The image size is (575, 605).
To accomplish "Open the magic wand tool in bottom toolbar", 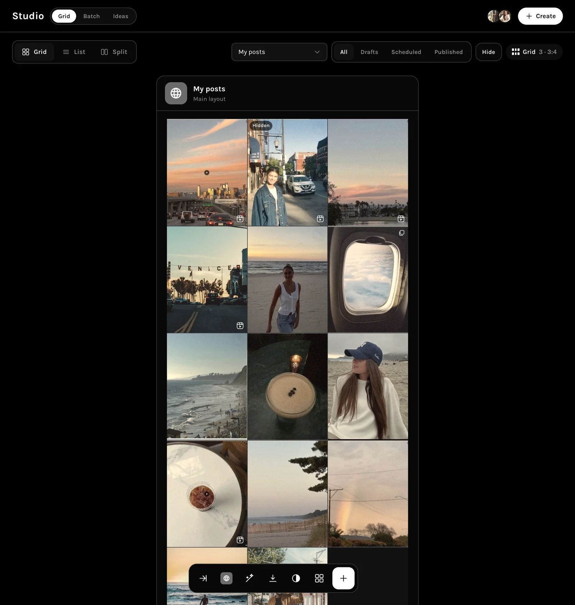I will [x=249, y=578].
